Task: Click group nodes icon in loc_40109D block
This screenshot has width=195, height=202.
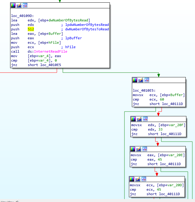Action: click(x=25, y=5)
